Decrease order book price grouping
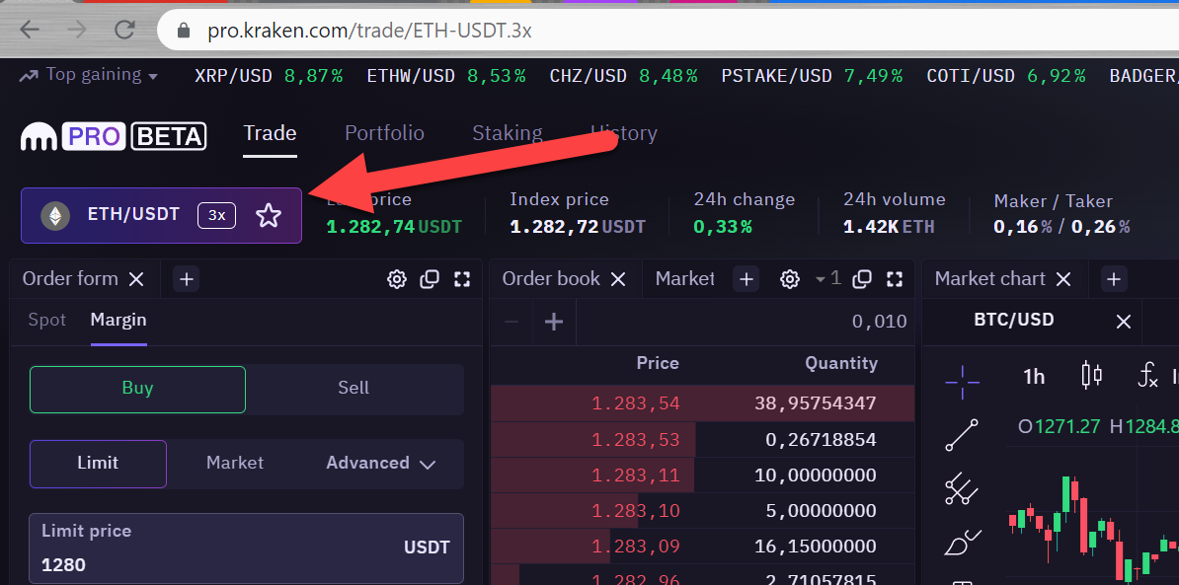 pyautogui.click(x=511, y=323)
